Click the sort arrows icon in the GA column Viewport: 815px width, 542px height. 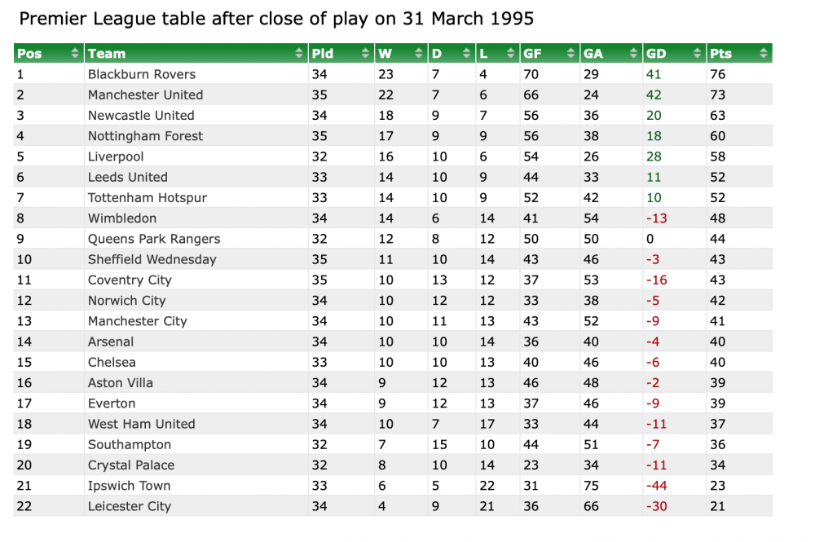[x=633, y=54]
